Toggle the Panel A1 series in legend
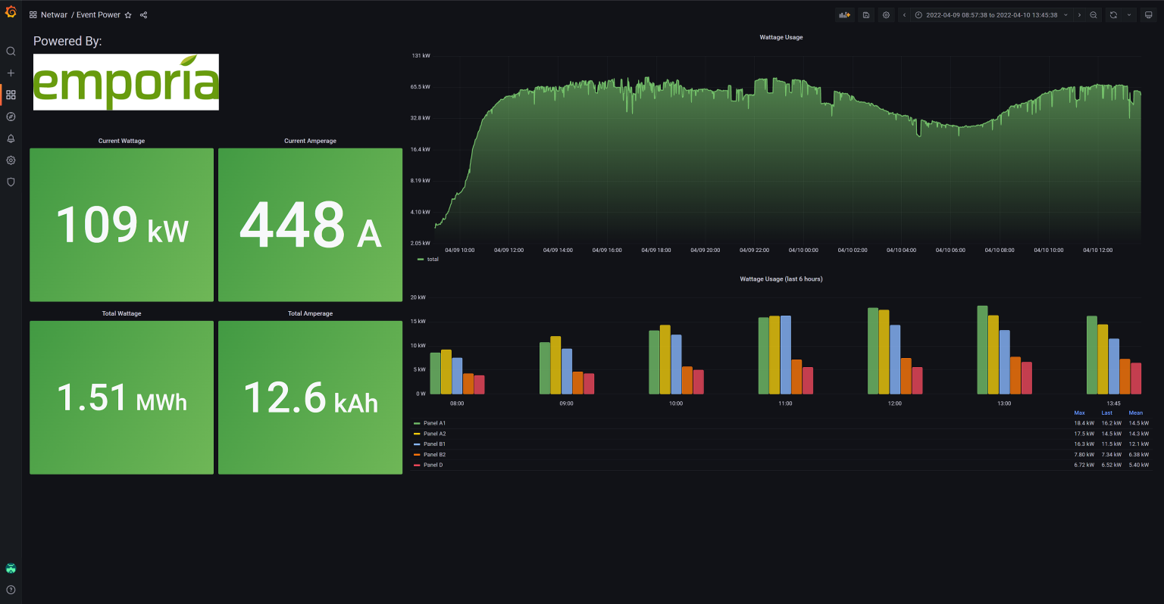Viewport: 1164px width, 604px height. 434,423
